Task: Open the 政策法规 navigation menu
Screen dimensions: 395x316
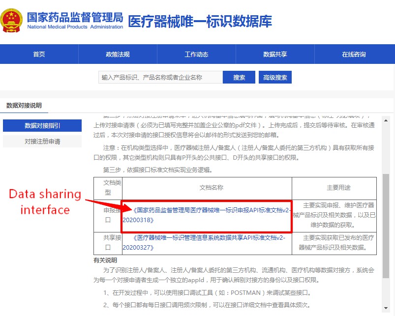Action: (x=118, y=55)
